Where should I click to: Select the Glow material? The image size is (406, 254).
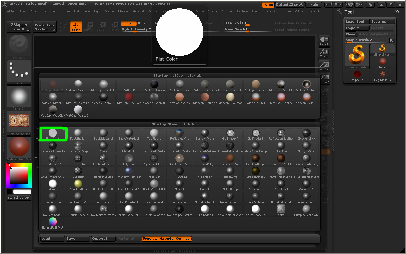click(x=53, y=185)
